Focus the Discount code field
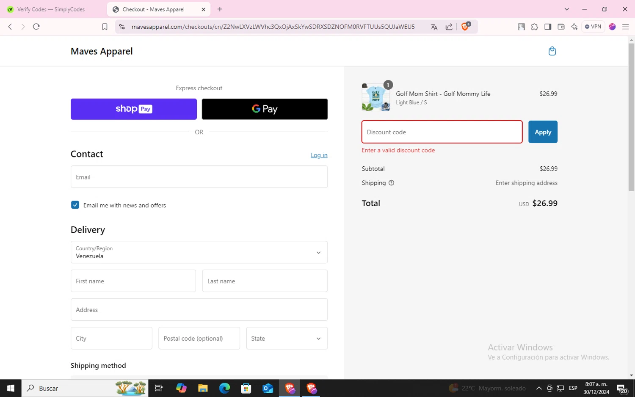This screenshot has width=635, height=397. 442,132
